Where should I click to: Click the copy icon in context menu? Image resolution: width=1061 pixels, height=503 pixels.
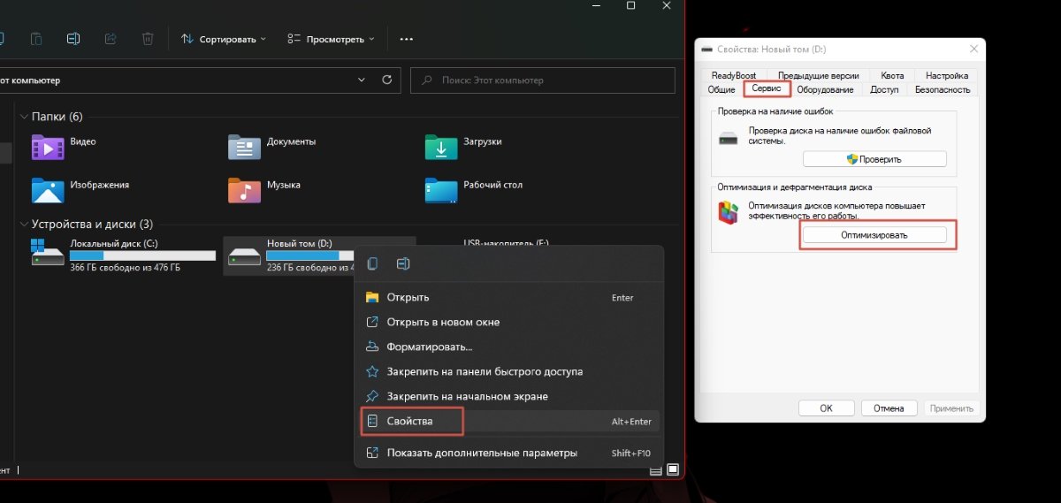coord(372,263)
